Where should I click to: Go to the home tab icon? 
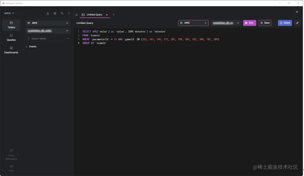coord(76,15)
